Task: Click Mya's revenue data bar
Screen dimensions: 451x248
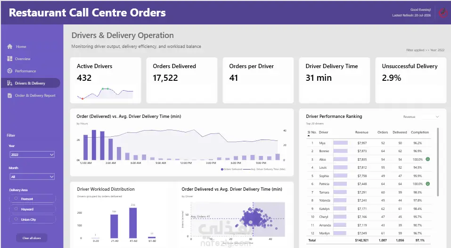Action: [340, 143]
